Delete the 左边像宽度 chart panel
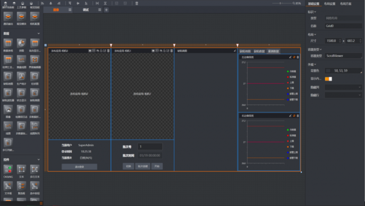 (x=298, y=57)
